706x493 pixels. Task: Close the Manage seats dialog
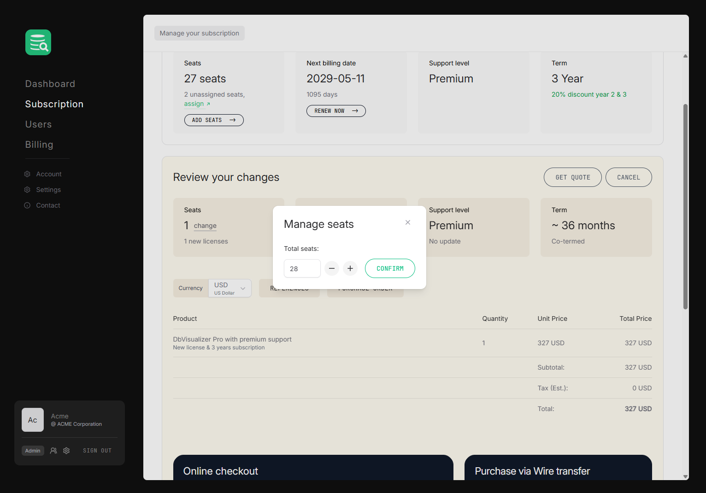tap(408, 222)
